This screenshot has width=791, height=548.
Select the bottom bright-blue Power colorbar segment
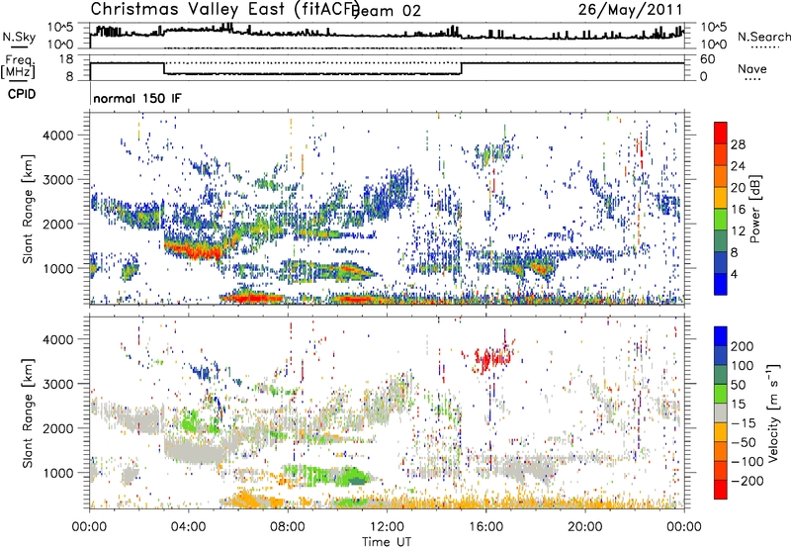point(721,285)
